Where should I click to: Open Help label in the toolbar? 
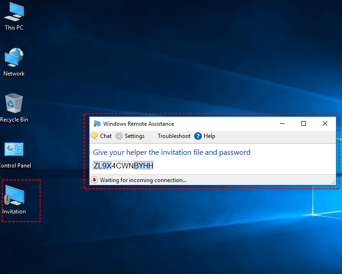[209, 136]
